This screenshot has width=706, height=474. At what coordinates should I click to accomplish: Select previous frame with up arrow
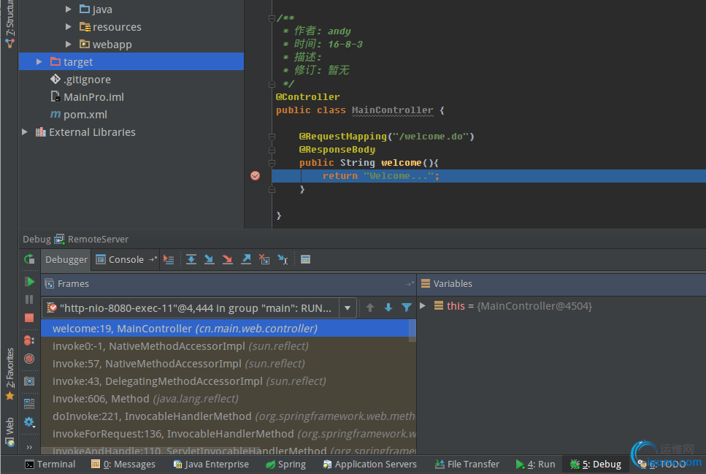tap(370, 307)
